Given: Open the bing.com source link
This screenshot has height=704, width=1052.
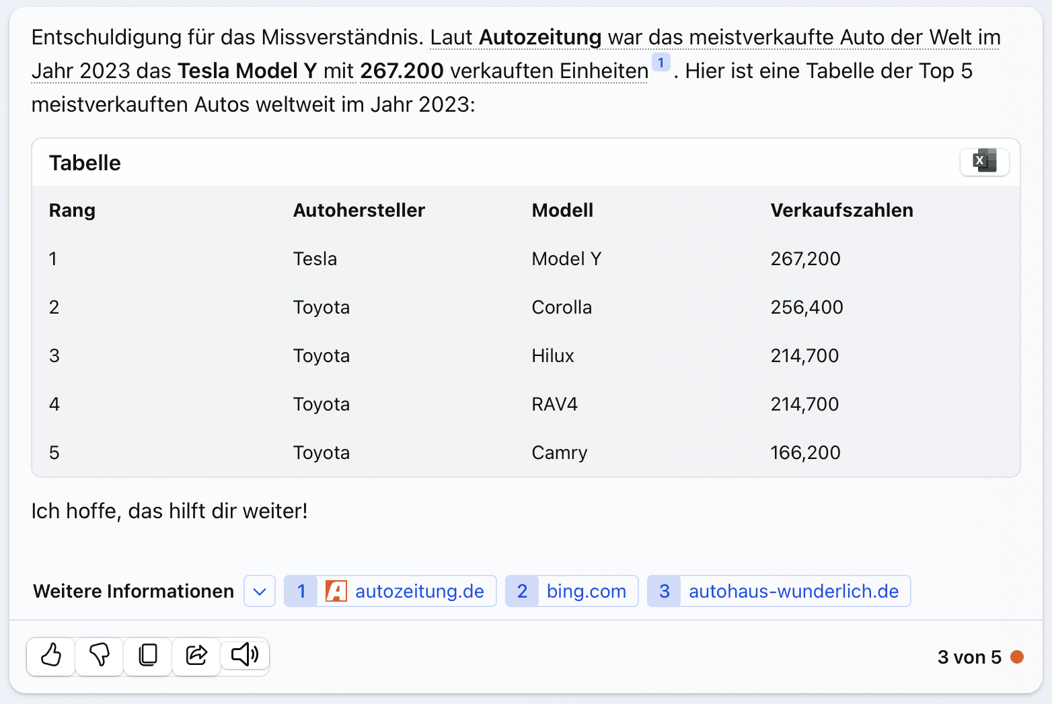Looking at the screenshot, I should (572, 591).
